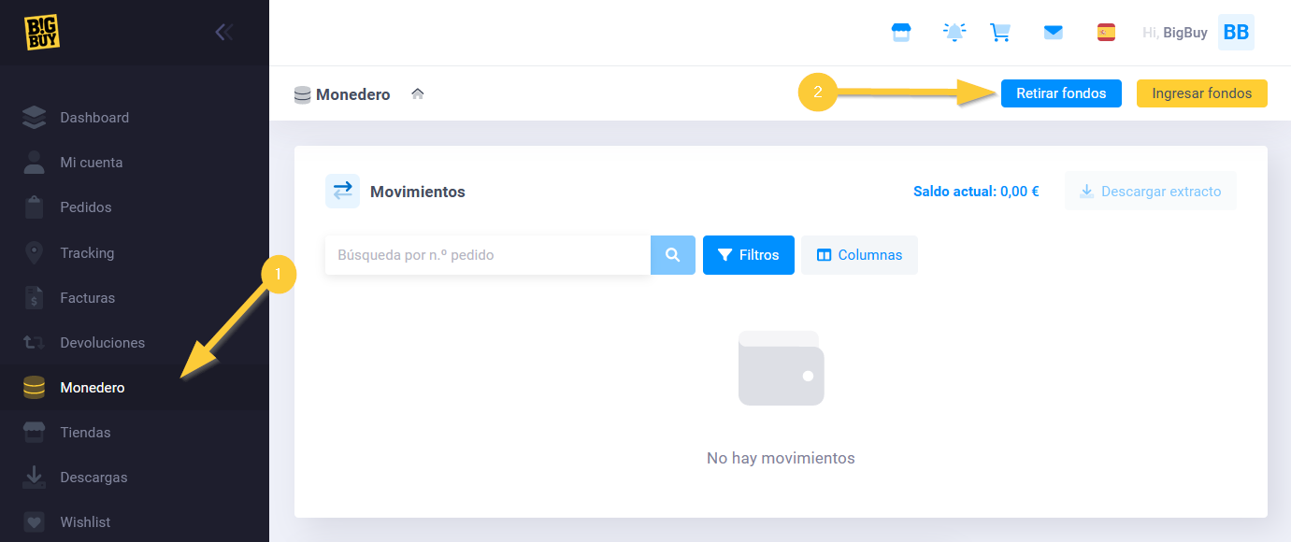Click the home breadcrumb icon
The height and width of the screenshot is (542, 1291).
[418, 93]
